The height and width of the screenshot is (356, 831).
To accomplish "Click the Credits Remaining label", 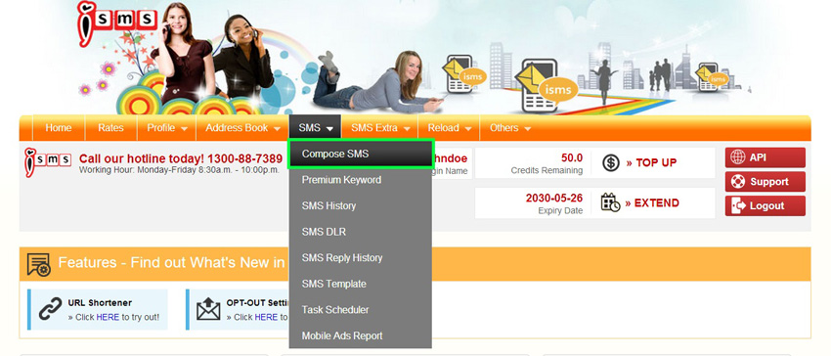I will pos(547,170).
